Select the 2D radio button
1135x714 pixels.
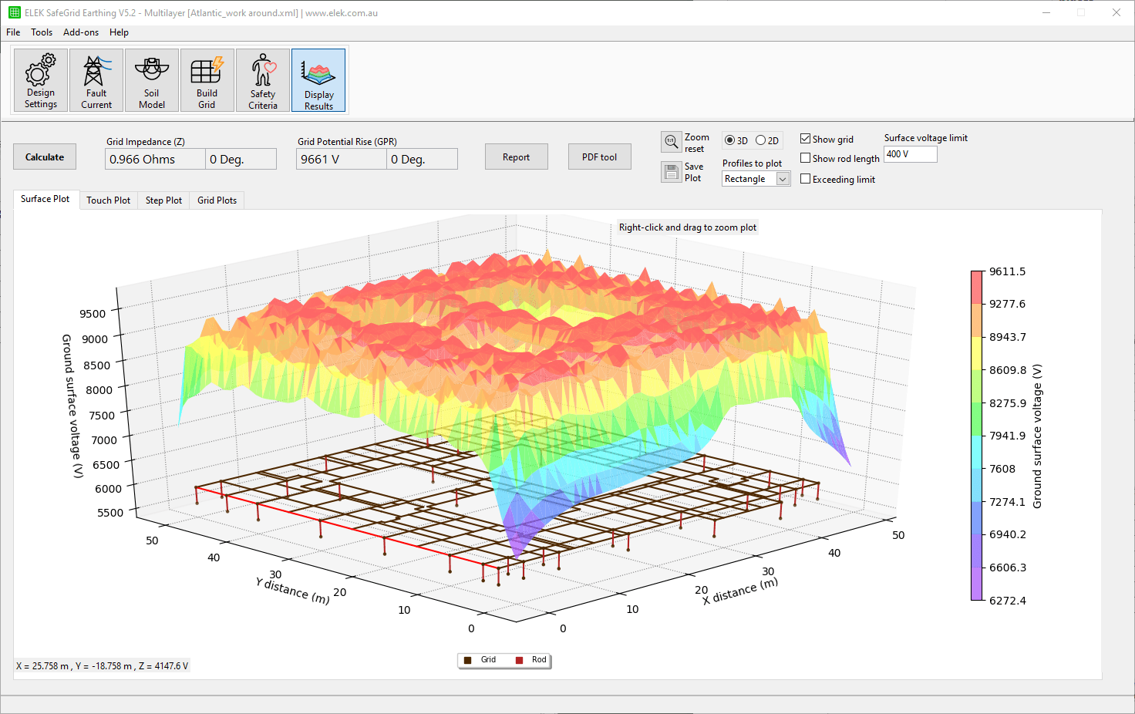(x=762, y=140)
